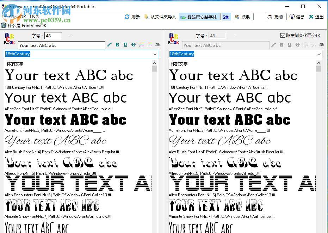This screenshot has width=328, height=233.
Task: Open the 联系 contact option
Action: tap(242, 17)
